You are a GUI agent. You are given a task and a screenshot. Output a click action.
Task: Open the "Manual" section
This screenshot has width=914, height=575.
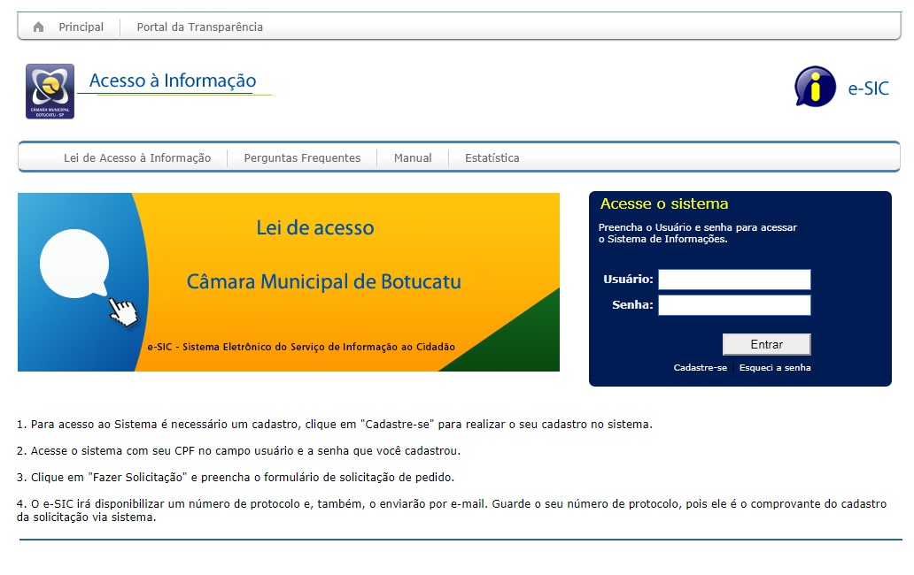click(413, 157)
